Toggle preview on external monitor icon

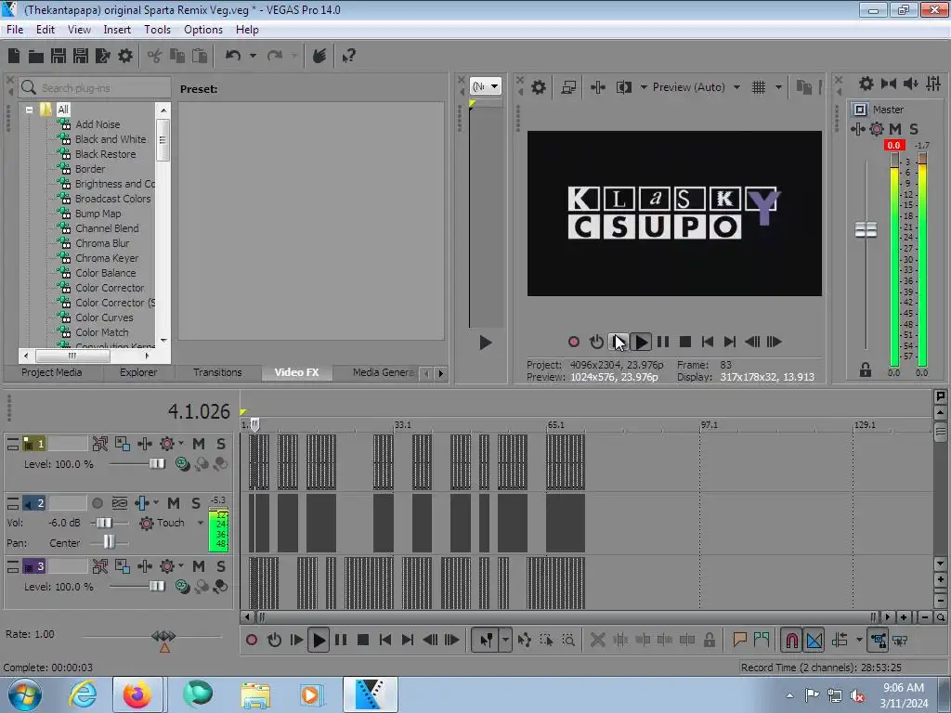coord(568,87)
